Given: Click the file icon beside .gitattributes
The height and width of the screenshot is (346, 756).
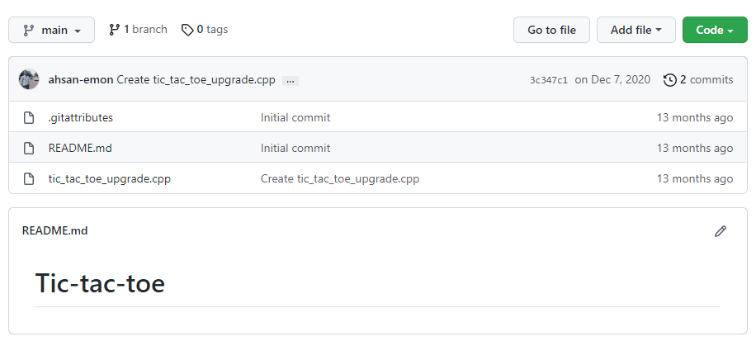Looking at the screenshot, I should click(x=29, y=118).
